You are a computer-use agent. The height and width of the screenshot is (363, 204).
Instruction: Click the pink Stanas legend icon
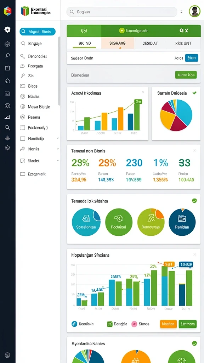134,324
